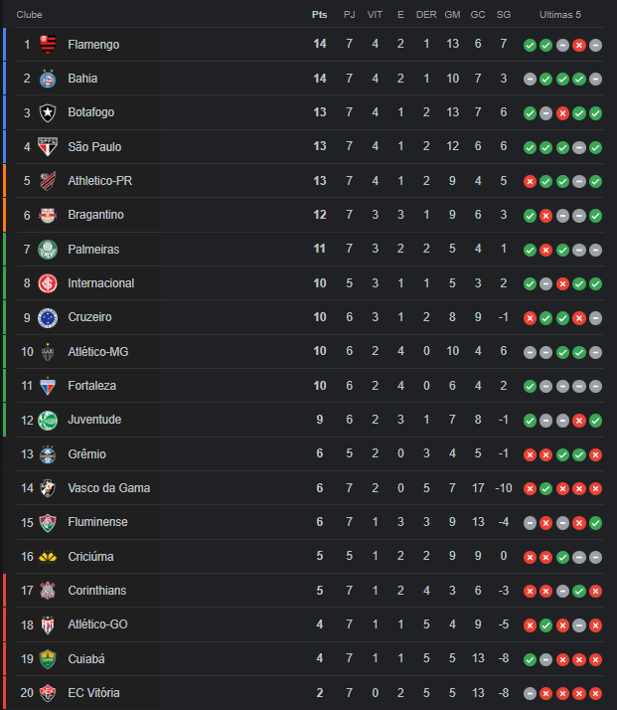The image size is (617, 710).
Task: Click the Grêmio row points value
Action: click(319, 453)
